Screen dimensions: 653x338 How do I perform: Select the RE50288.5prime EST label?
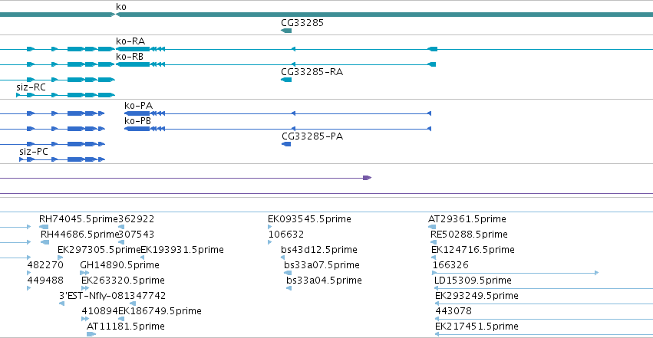tap(469, 235)
